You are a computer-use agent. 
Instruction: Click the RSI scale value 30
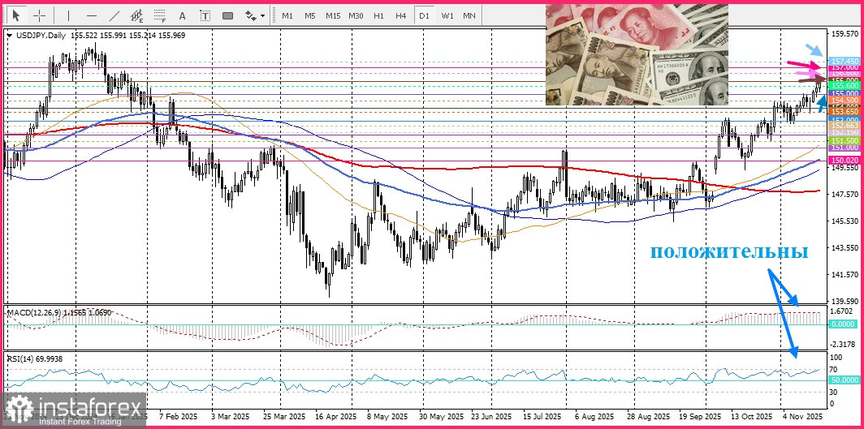[833, 393]
